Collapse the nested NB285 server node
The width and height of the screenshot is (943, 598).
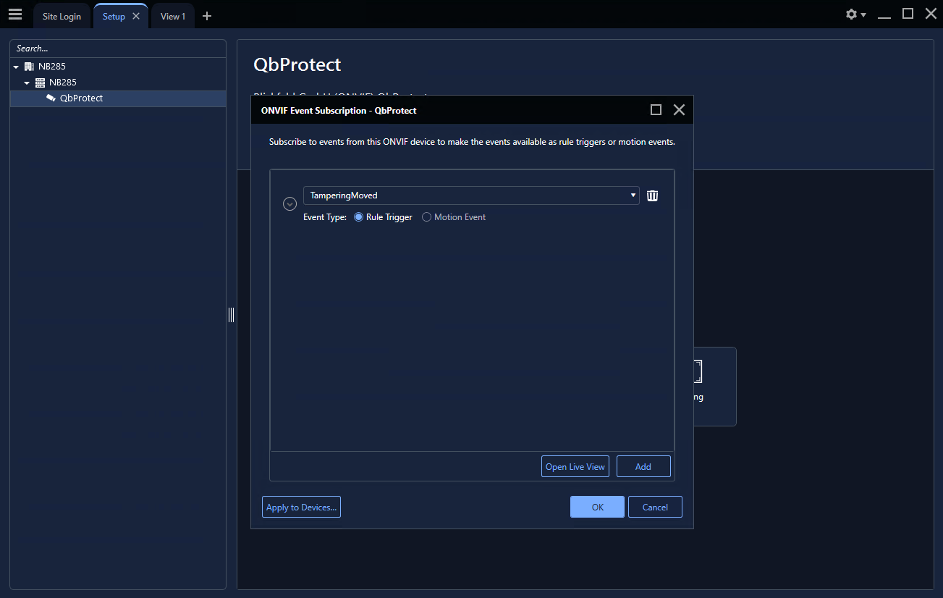[27, 83]
